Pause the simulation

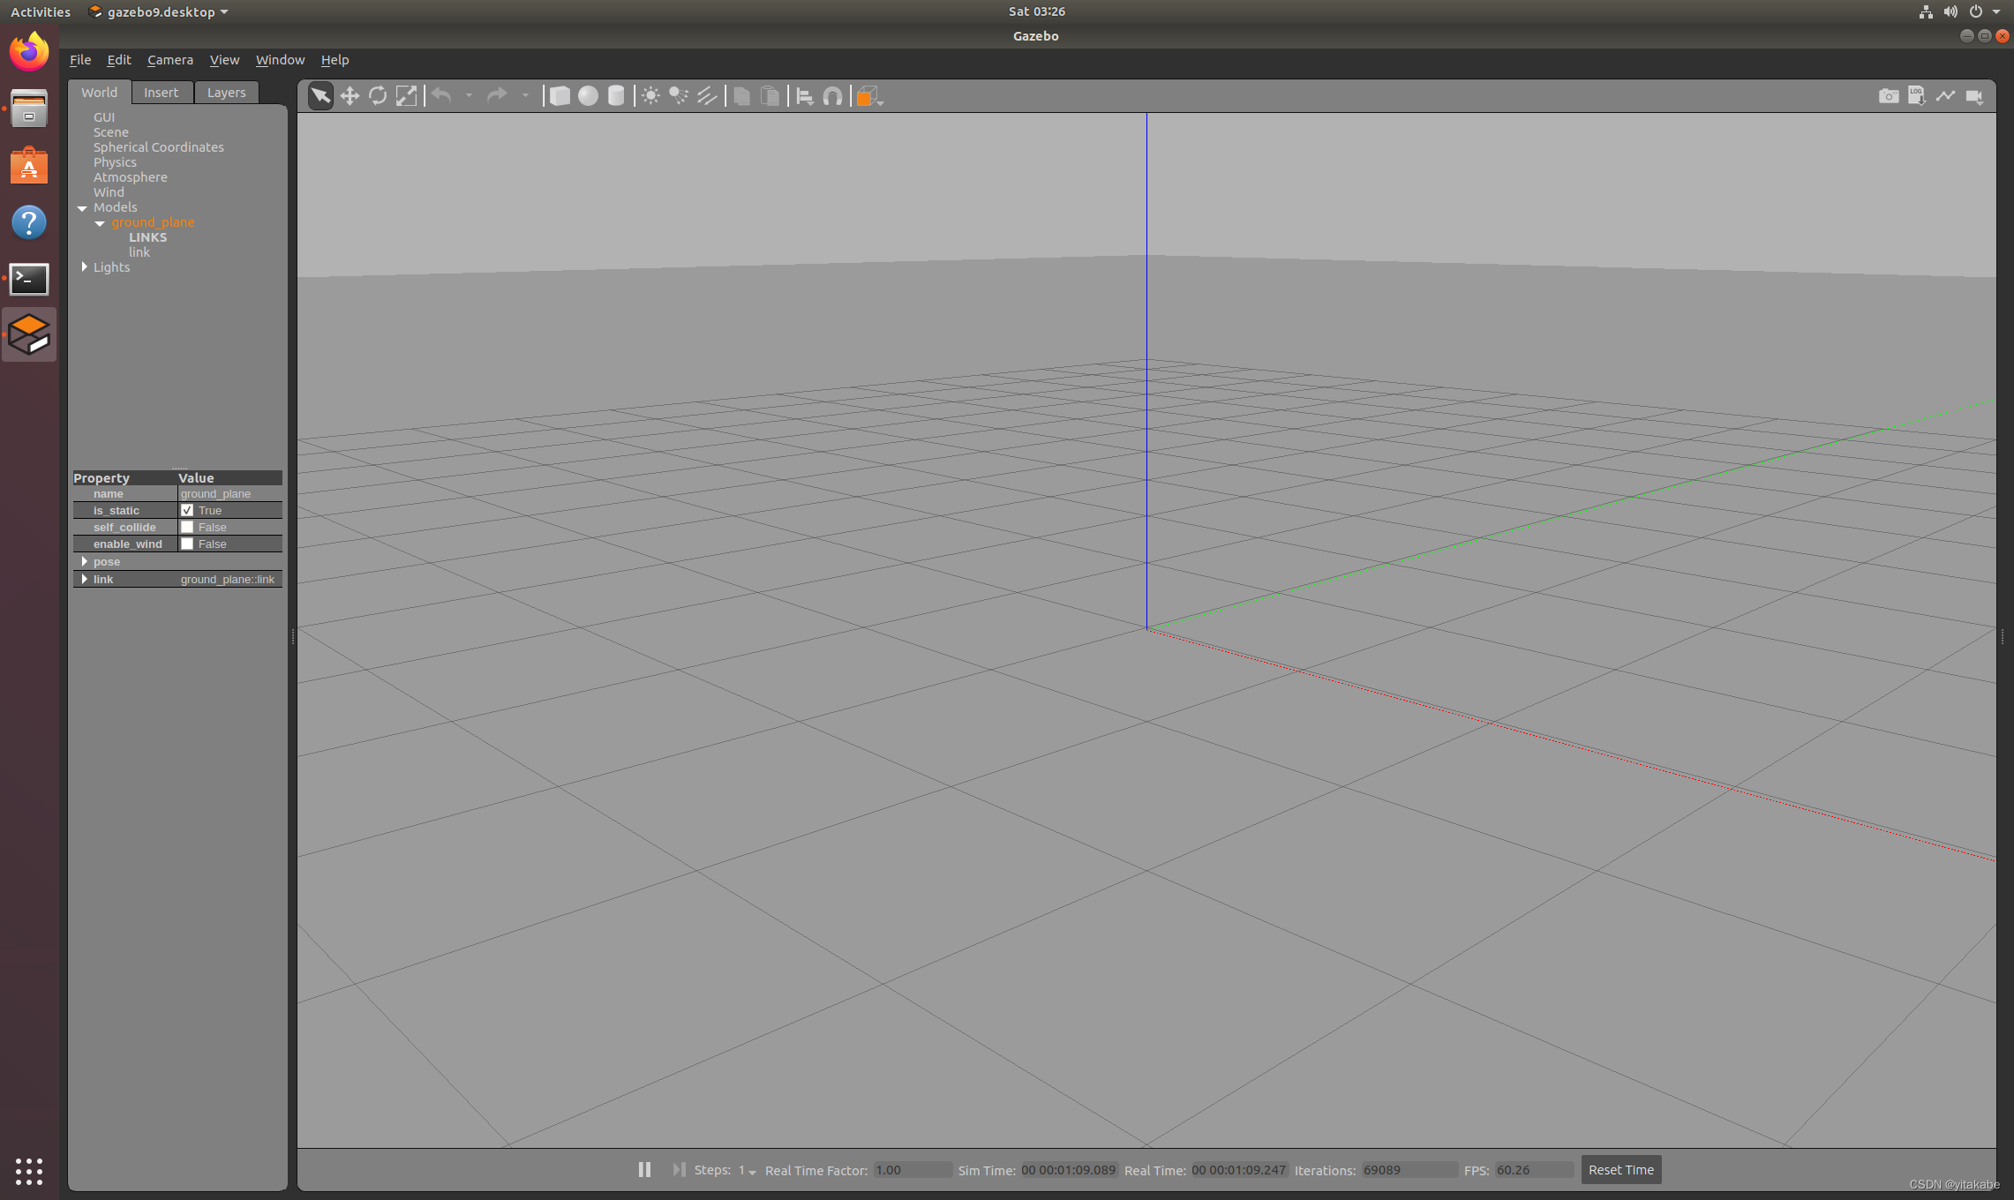[x=645, y=1169]
